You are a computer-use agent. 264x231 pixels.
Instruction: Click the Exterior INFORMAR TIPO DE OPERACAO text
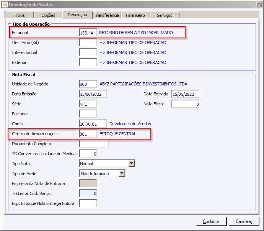coord(133,62)
